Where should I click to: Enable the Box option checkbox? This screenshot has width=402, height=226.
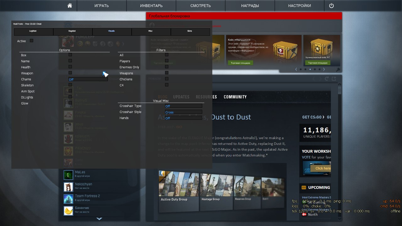70,55
